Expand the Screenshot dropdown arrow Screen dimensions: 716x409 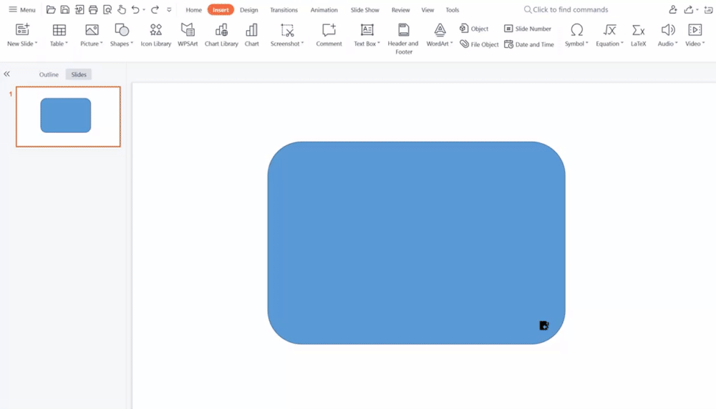pos(302,44)
